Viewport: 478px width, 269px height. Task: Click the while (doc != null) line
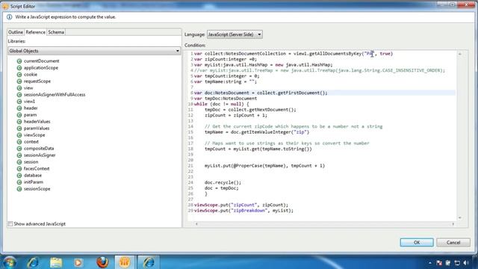click(x=221, y=104)
